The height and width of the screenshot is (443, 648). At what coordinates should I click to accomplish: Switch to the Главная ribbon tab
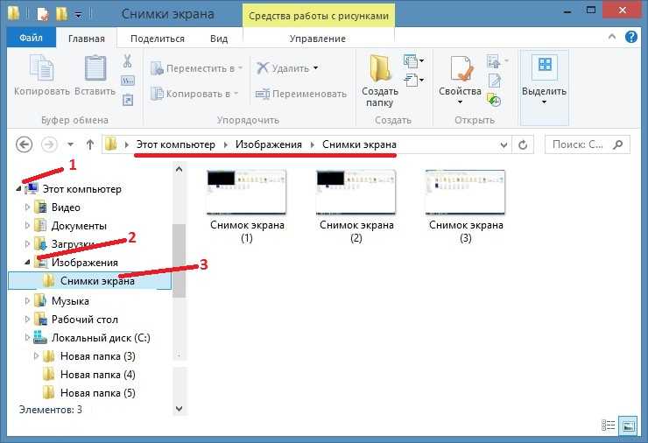(87, 39)
